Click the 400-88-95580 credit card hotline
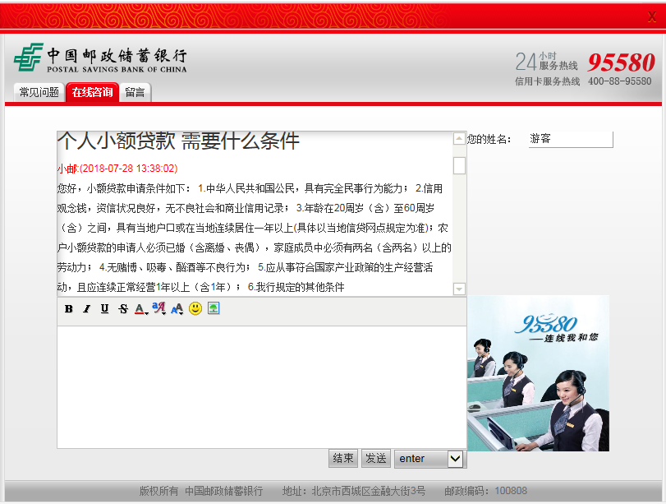This screenshot has width=666, height=504. (x=620, y=81)
